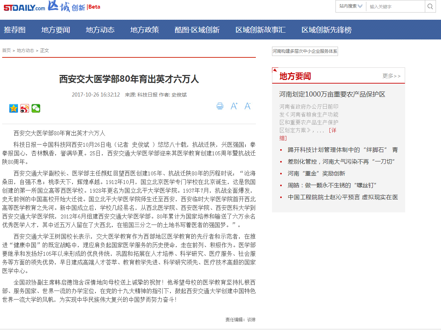
Task: Open the 站内搜索 search scope dropdown
Action: [351, 6]
